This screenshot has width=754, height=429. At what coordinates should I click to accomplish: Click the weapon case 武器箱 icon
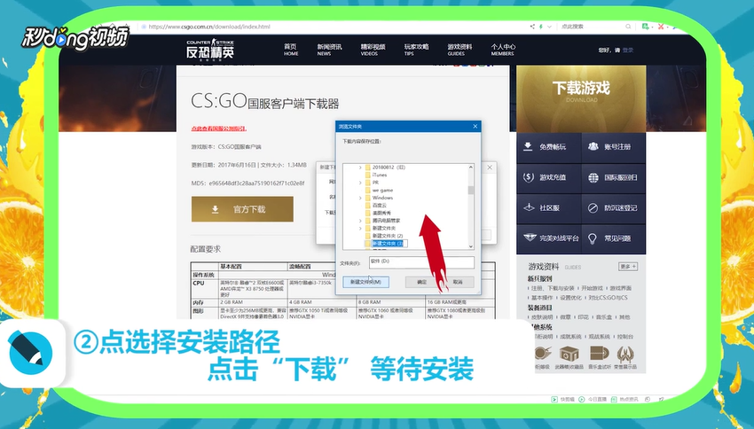(569, 355)
